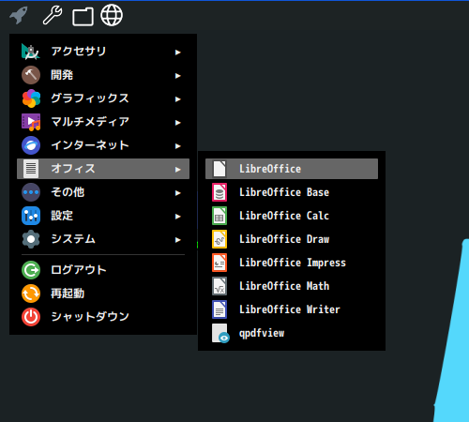
Task: Click the LibreOffice Base database icon
Action: (219, 192)
